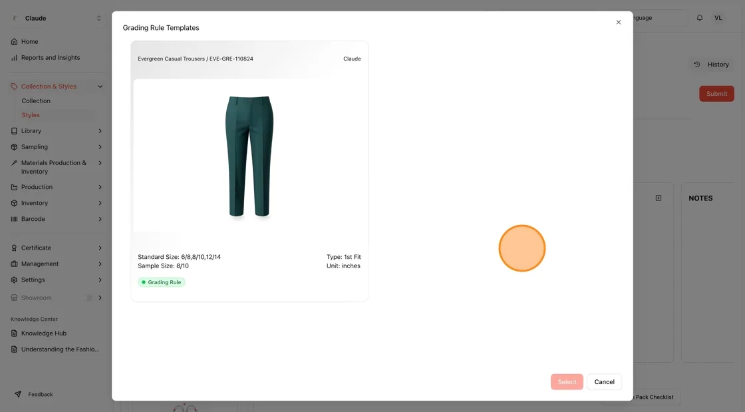Click the Materials Production & Inventory icon
The width and height of the screenshot is (745, 412).
click(x=14, y=163)
